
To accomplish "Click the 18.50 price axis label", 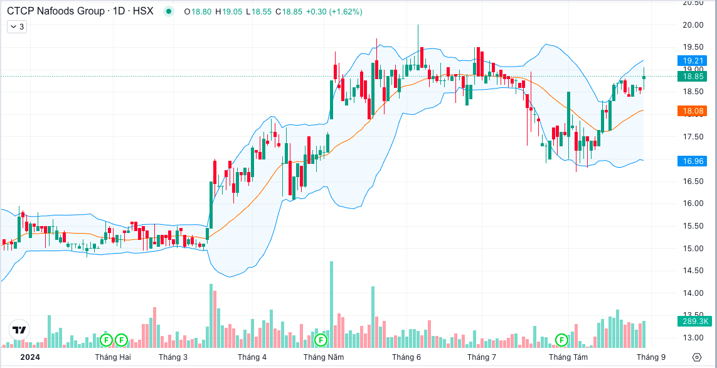I will tap(693, 92).
